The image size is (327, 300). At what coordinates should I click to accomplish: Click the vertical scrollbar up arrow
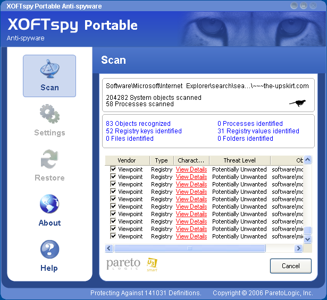pyautogui.click(x=308, y=160)
